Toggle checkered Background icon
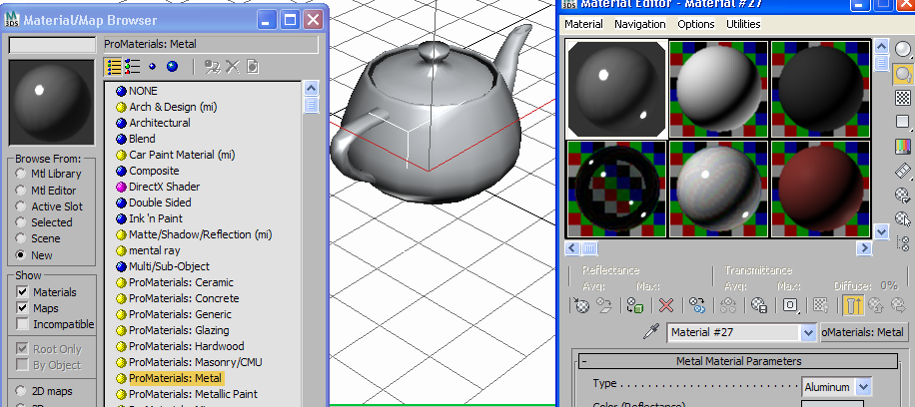The width and height of the screenshot is (915, 407). [903, 98]
